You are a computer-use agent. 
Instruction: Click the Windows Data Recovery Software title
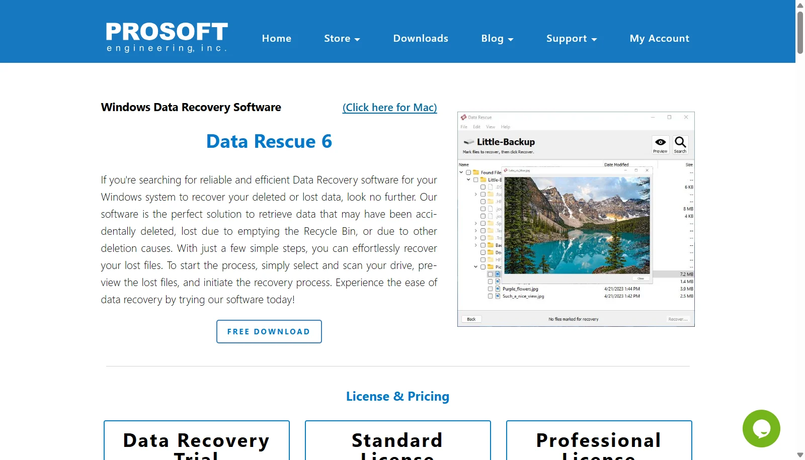pos(191,108)
